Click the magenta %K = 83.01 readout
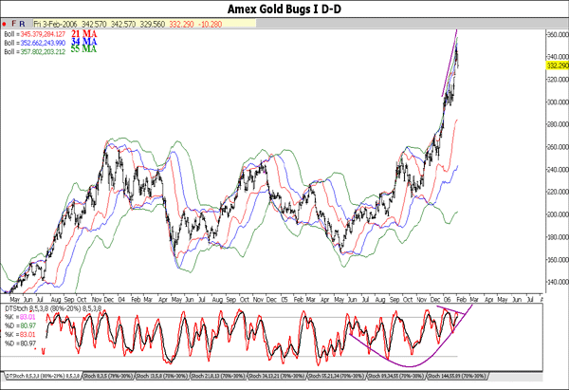The image size is (569, 390). 20,317
